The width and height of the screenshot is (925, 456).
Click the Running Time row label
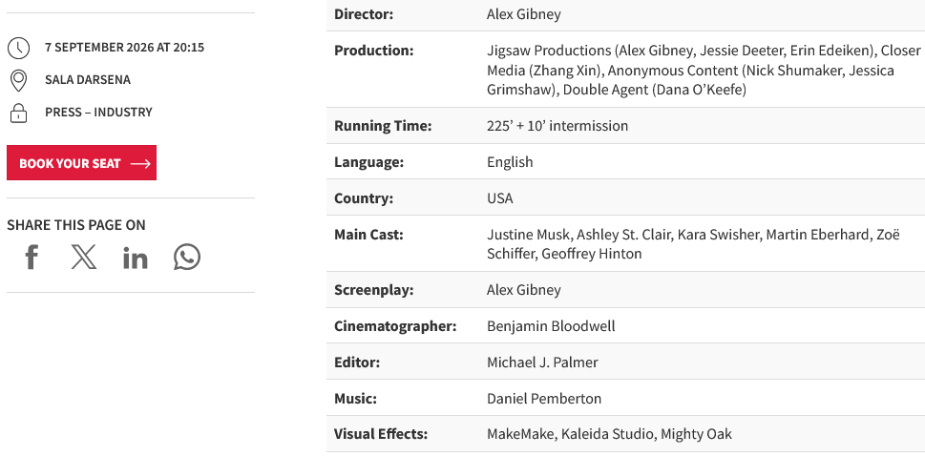point(383,126)
